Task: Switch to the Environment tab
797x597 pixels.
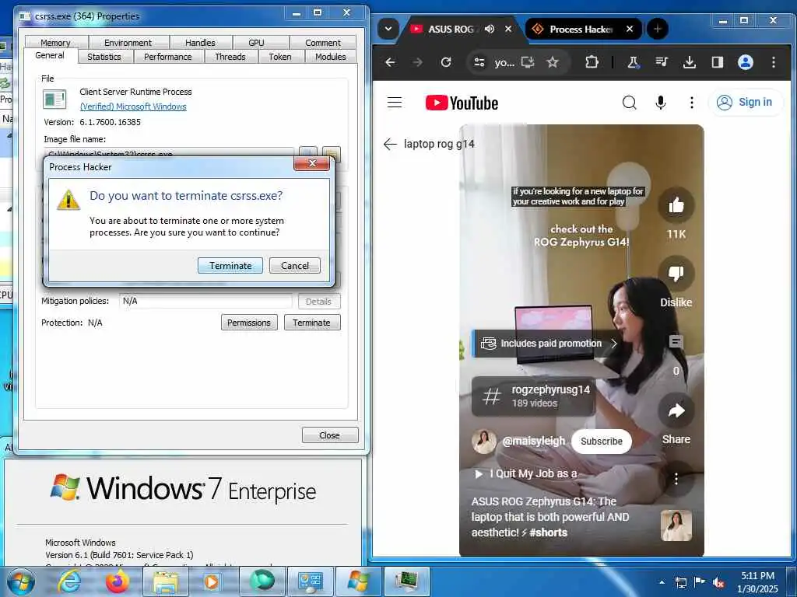Action: click(x=128, y=43)
